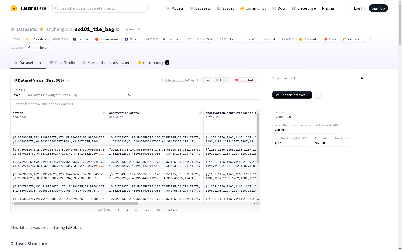The image size is (402, 251).
Task: Open the Community tab
Action: tap(153, 63)
